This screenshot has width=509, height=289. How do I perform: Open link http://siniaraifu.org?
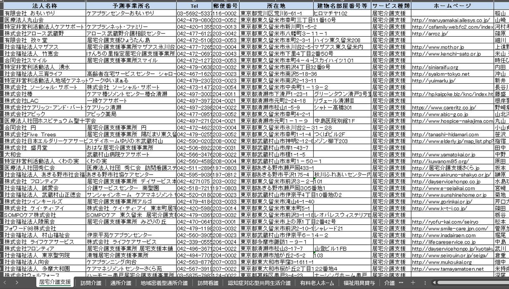435,67
